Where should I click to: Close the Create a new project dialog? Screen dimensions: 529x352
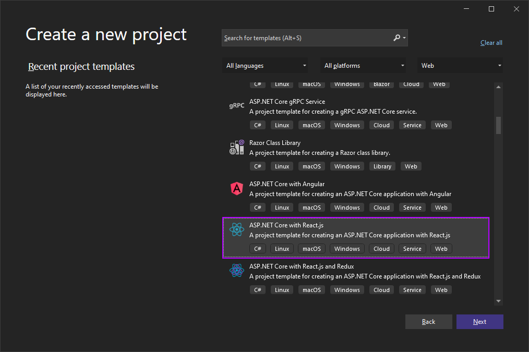pos(516,9)
